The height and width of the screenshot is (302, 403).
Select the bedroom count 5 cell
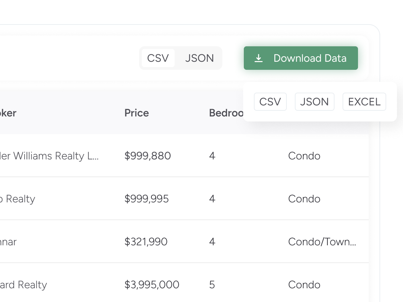212,285
